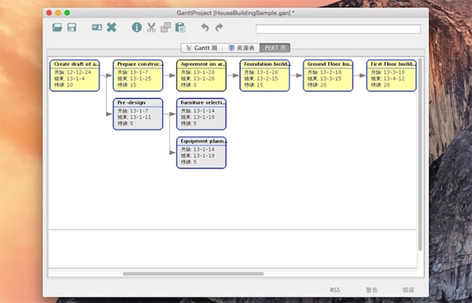Click the copy icon
Screen dimensions: 472x303
pos(165,28)
